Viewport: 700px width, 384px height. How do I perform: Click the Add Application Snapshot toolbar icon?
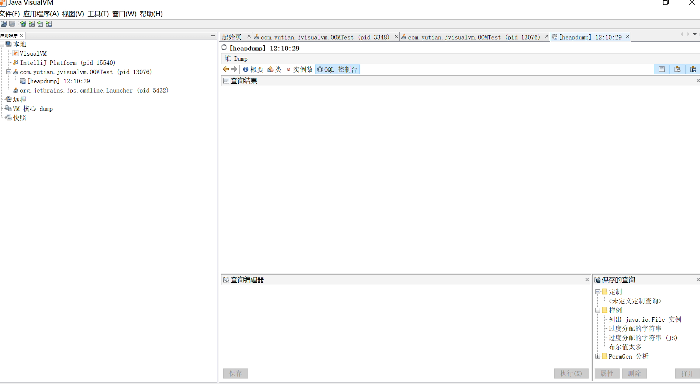pyautogui.click(x=49, y=24)
